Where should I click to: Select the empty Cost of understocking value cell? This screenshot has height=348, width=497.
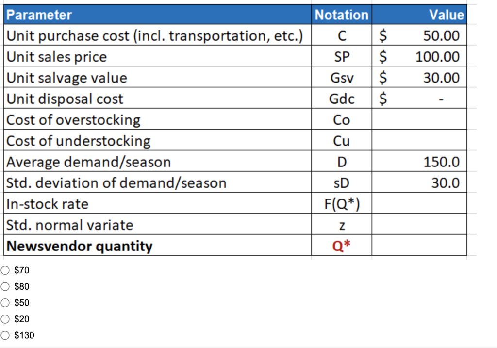coord(419,141)
